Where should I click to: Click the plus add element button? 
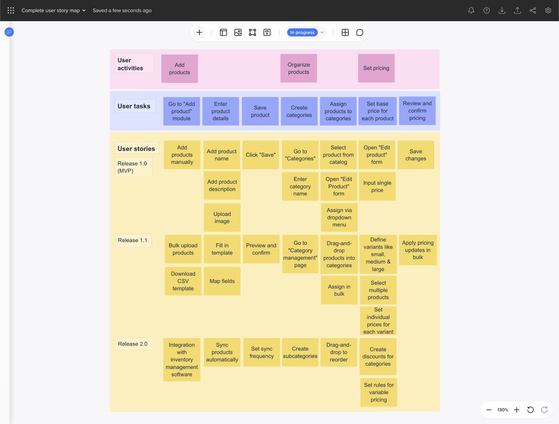[x=199, y=32]
